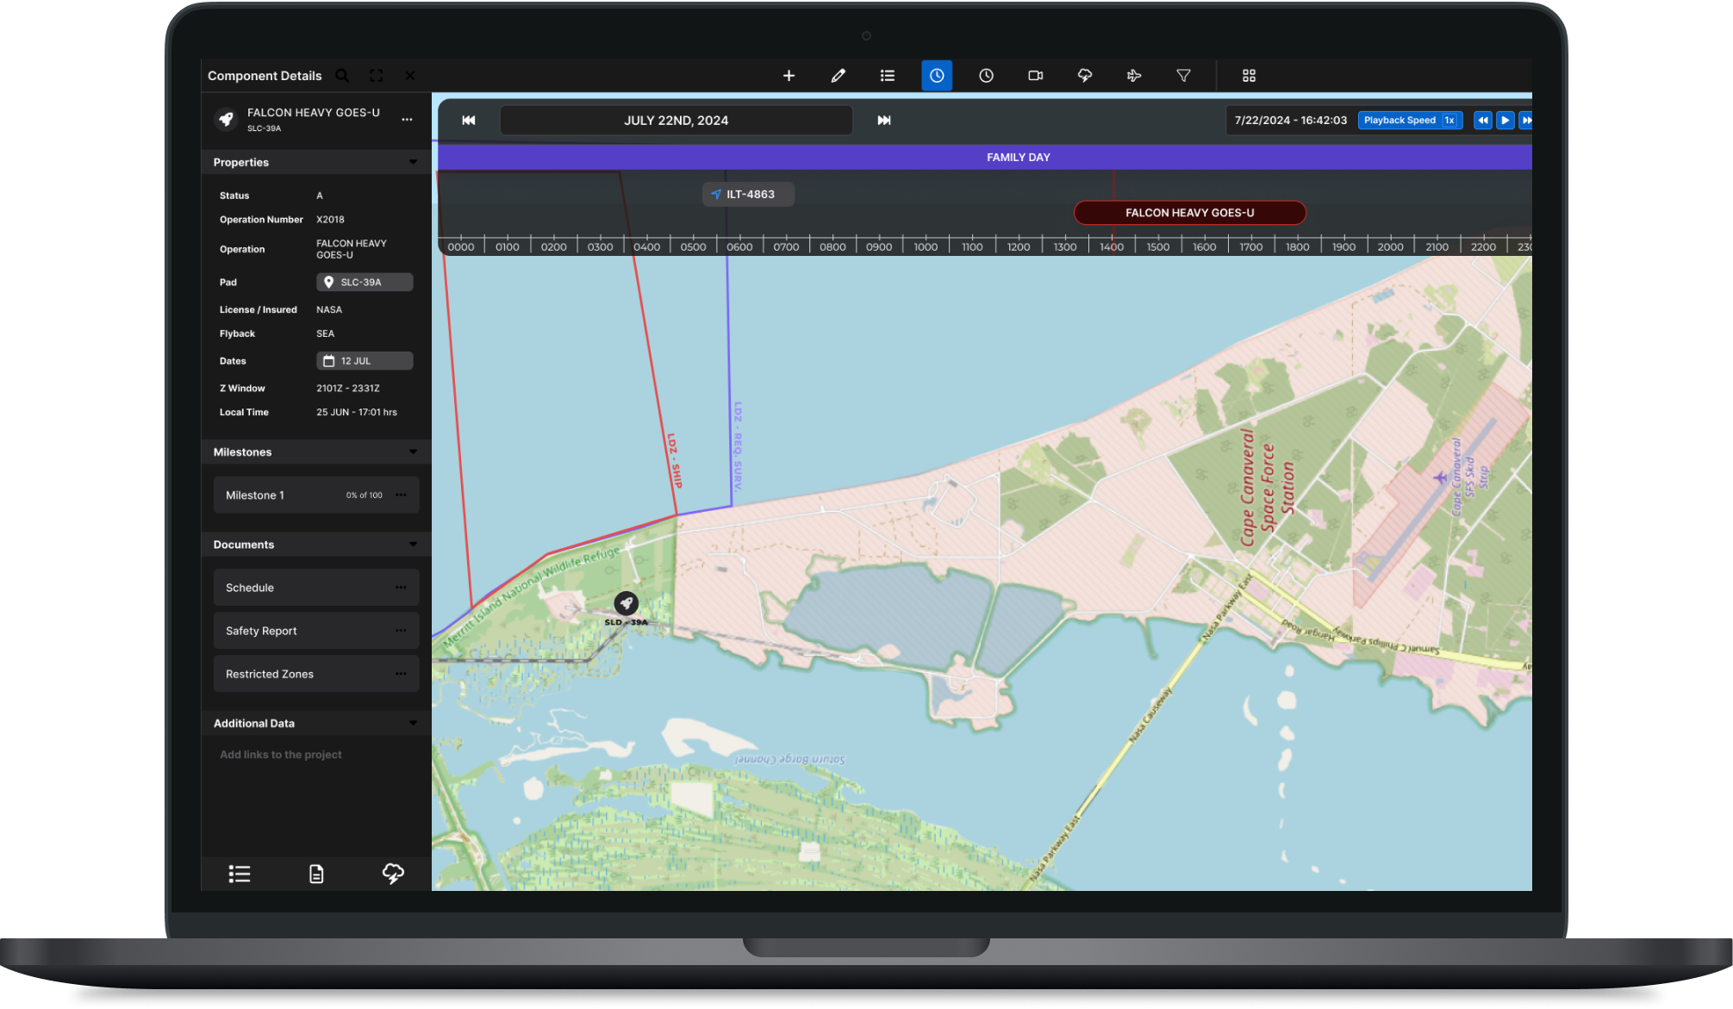
Task: Collapse the Milestones section
Action: (x=413, y=452)
